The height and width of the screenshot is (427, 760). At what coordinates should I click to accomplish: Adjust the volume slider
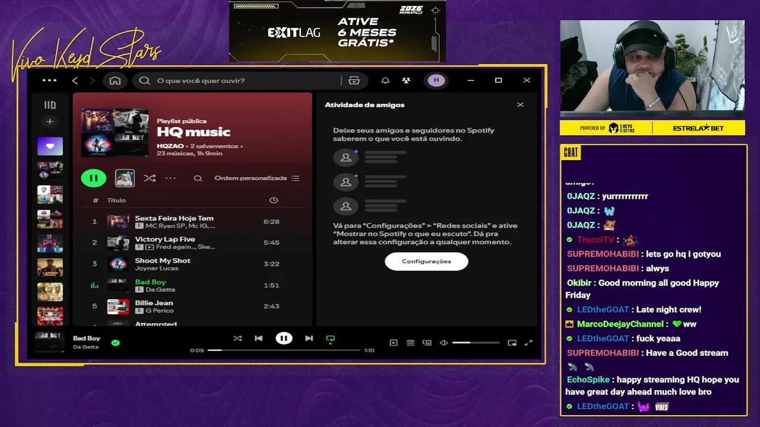476,343
